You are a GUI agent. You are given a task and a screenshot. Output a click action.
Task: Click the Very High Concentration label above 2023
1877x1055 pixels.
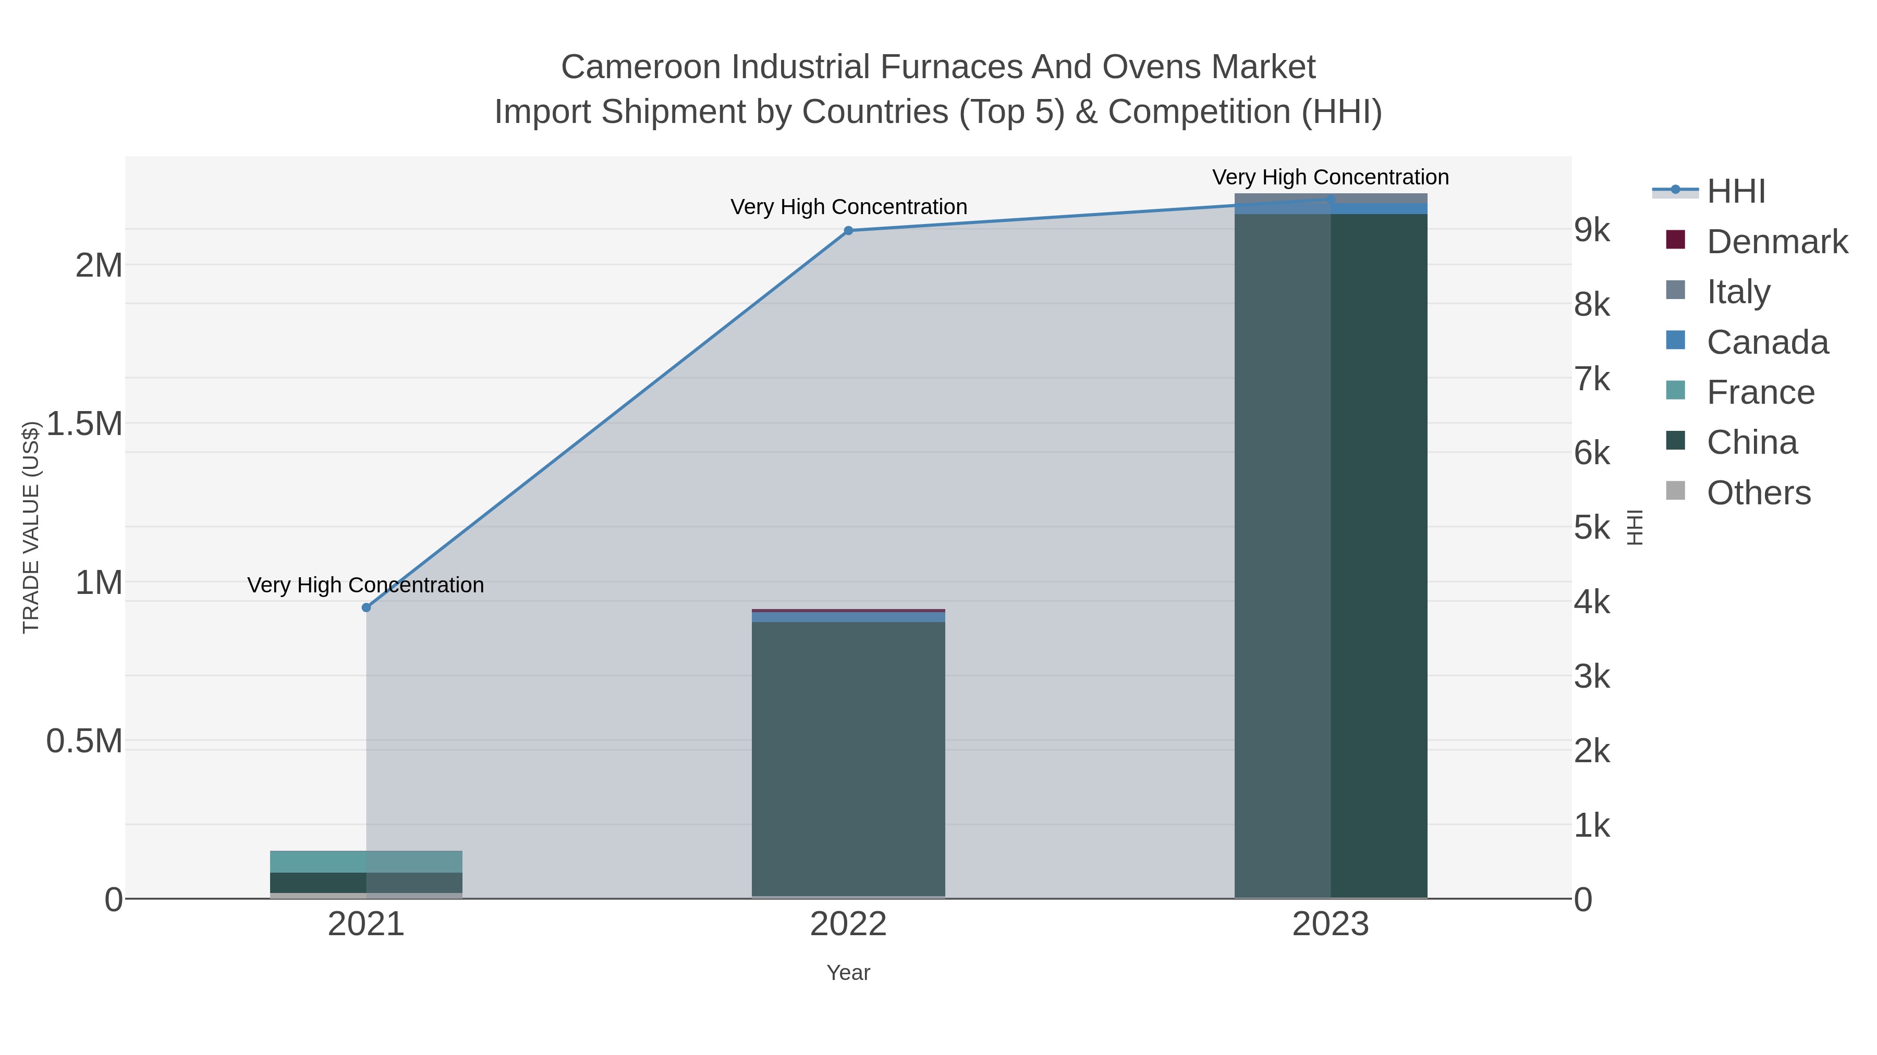(1331, 177)
